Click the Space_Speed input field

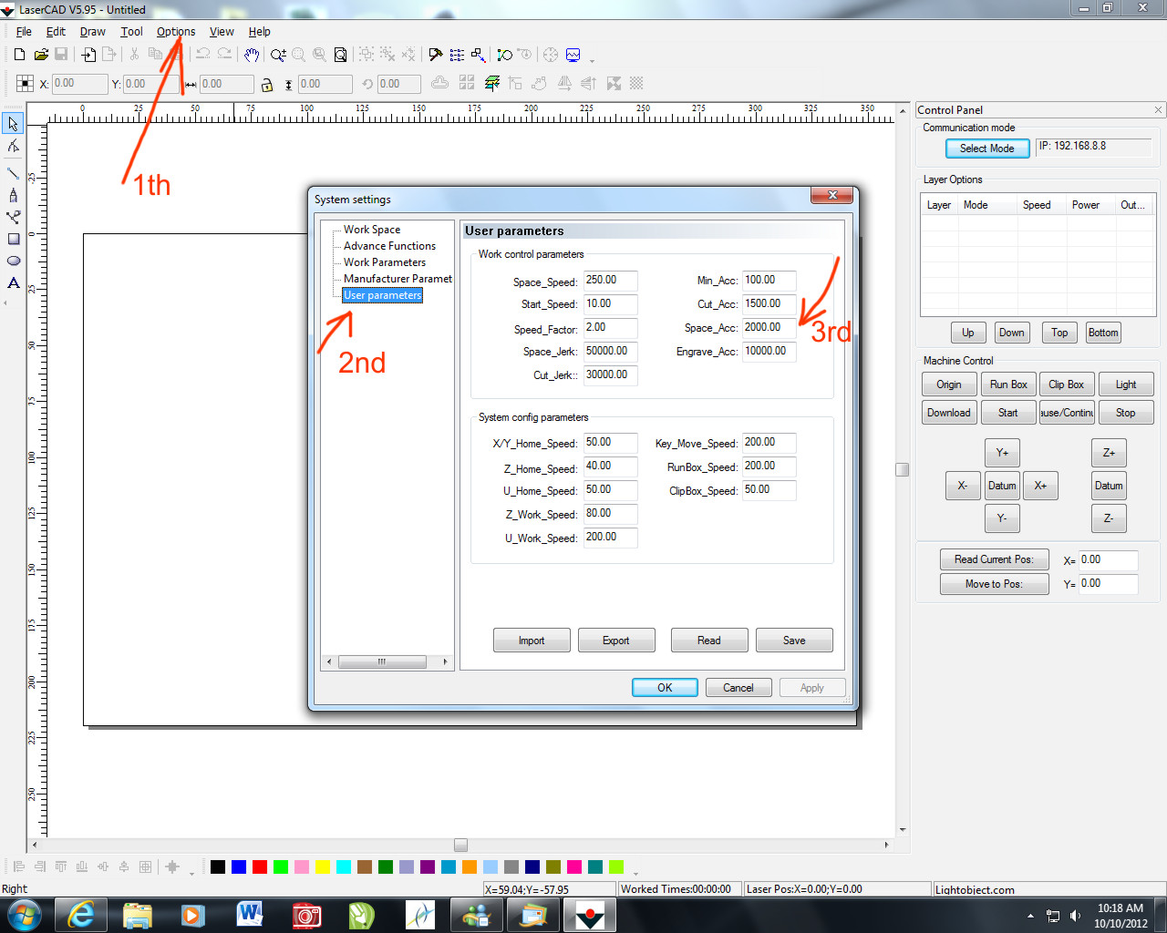tap(610, 281)
